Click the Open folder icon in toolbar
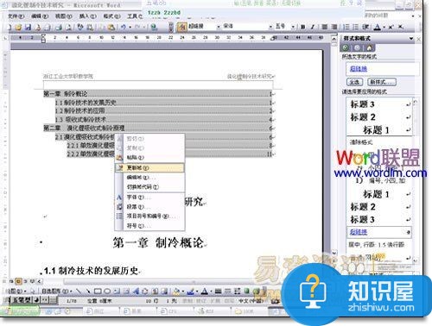Screen dimensions: 432x326 coord(18,28)
